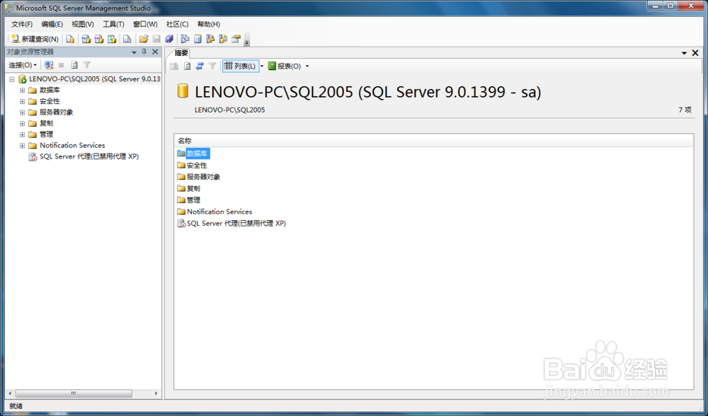The height and width of the screenshot is (416, 708).
Task: Click the 新建查询(N) new query button
Action: [x=35, y=39]
